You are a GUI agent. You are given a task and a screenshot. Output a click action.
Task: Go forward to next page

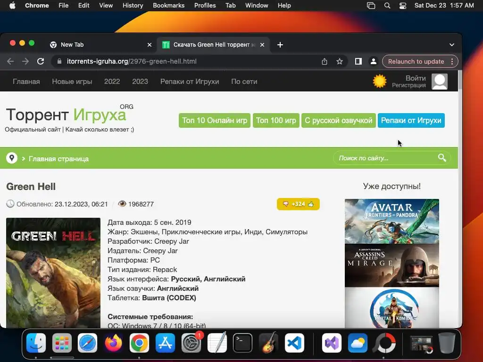click(25, 61)
